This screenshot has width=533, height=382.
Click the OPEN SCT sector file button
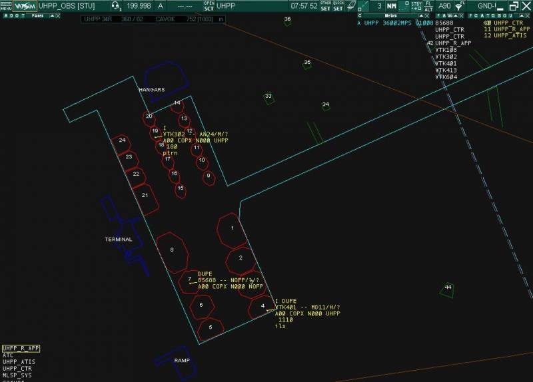coord(209,6)
